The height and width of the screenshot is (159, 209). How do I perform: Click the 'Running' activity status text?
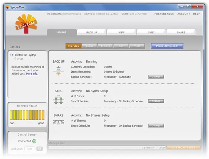(x=92, y=62)
